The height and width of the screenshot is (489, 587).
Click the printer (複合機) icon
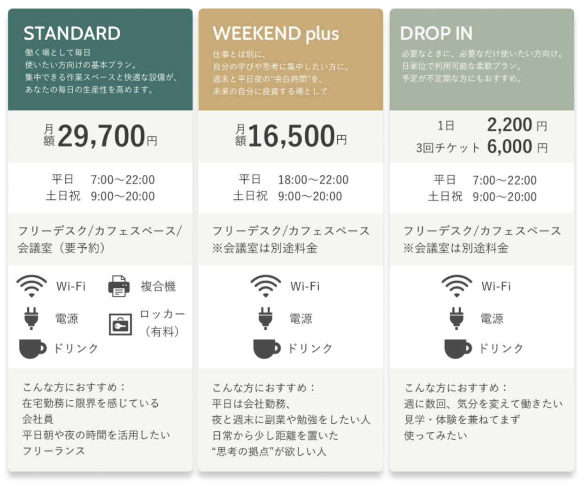[119, 286]
